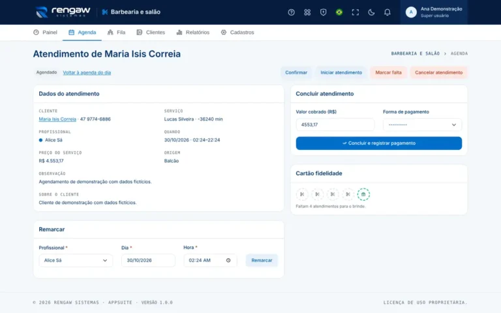The width and height of the screenshot is (501, 313).
Task: Open the Clientes tab
Action: click(x=151, y=32)
